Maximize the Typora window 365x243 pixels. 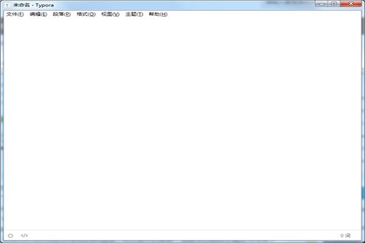tap(334, 4)
